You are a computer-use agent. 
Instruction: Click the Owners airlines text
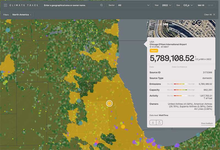[190, 106]
